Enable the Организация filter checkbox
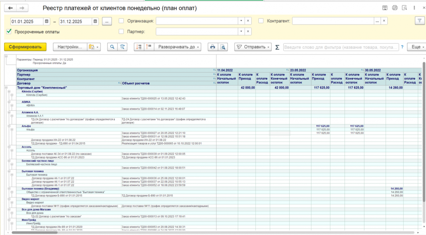This screenshot has width=426, height=235. point(121,21)
